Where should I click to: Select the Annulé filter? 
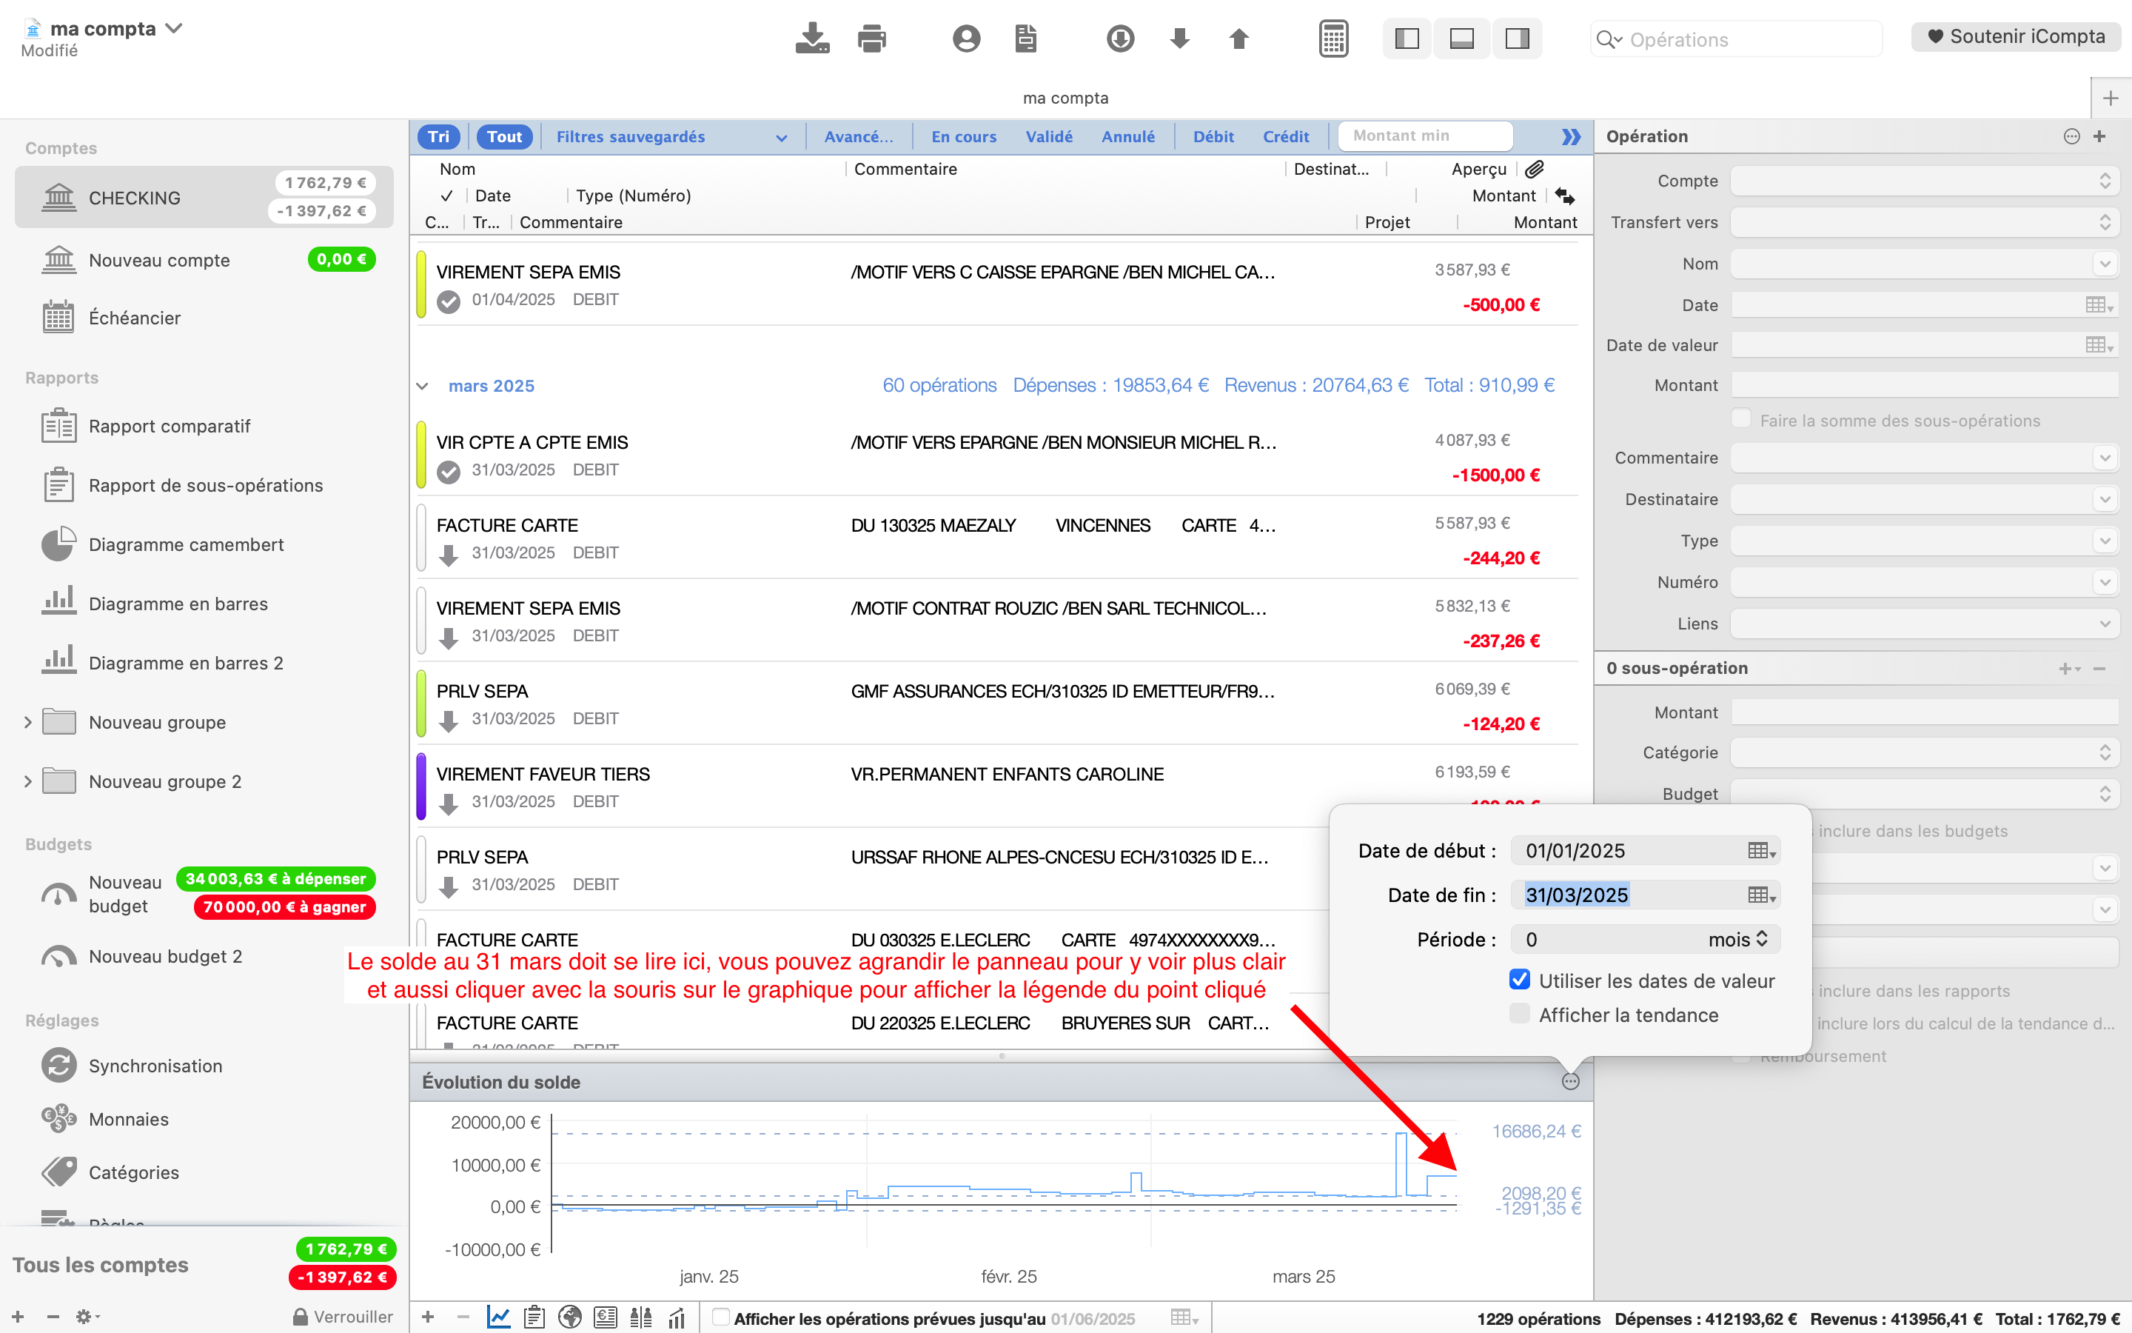coord(1127,137)
